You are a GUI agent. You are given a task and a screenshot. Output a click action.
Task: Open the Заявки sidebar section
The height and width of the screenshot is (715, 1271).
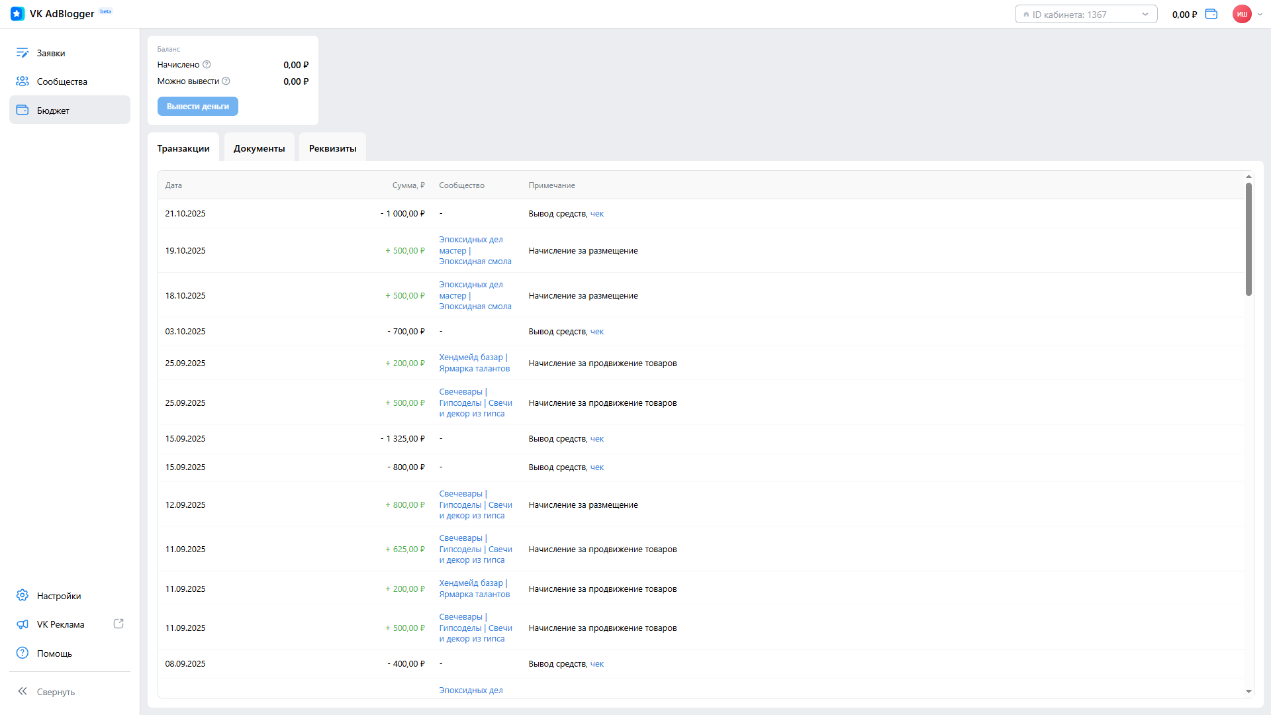click(x=51, y=53)
